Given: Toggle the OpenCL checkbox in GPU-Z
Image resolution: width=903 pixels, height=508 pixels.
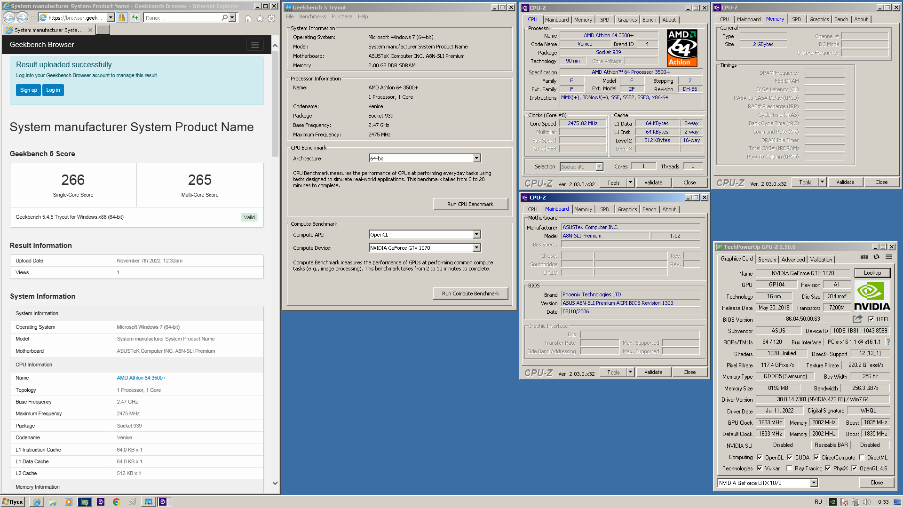Looking at the screenshot, I should point(760,458).
